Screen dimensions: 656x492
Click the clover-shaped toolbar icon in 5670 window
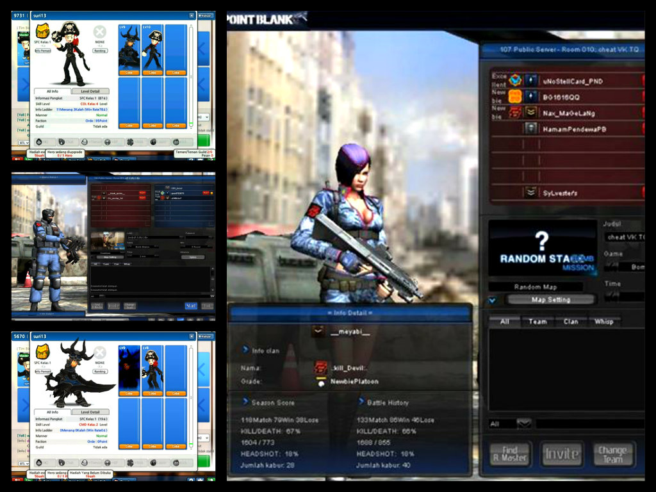(x=130, y=463)
